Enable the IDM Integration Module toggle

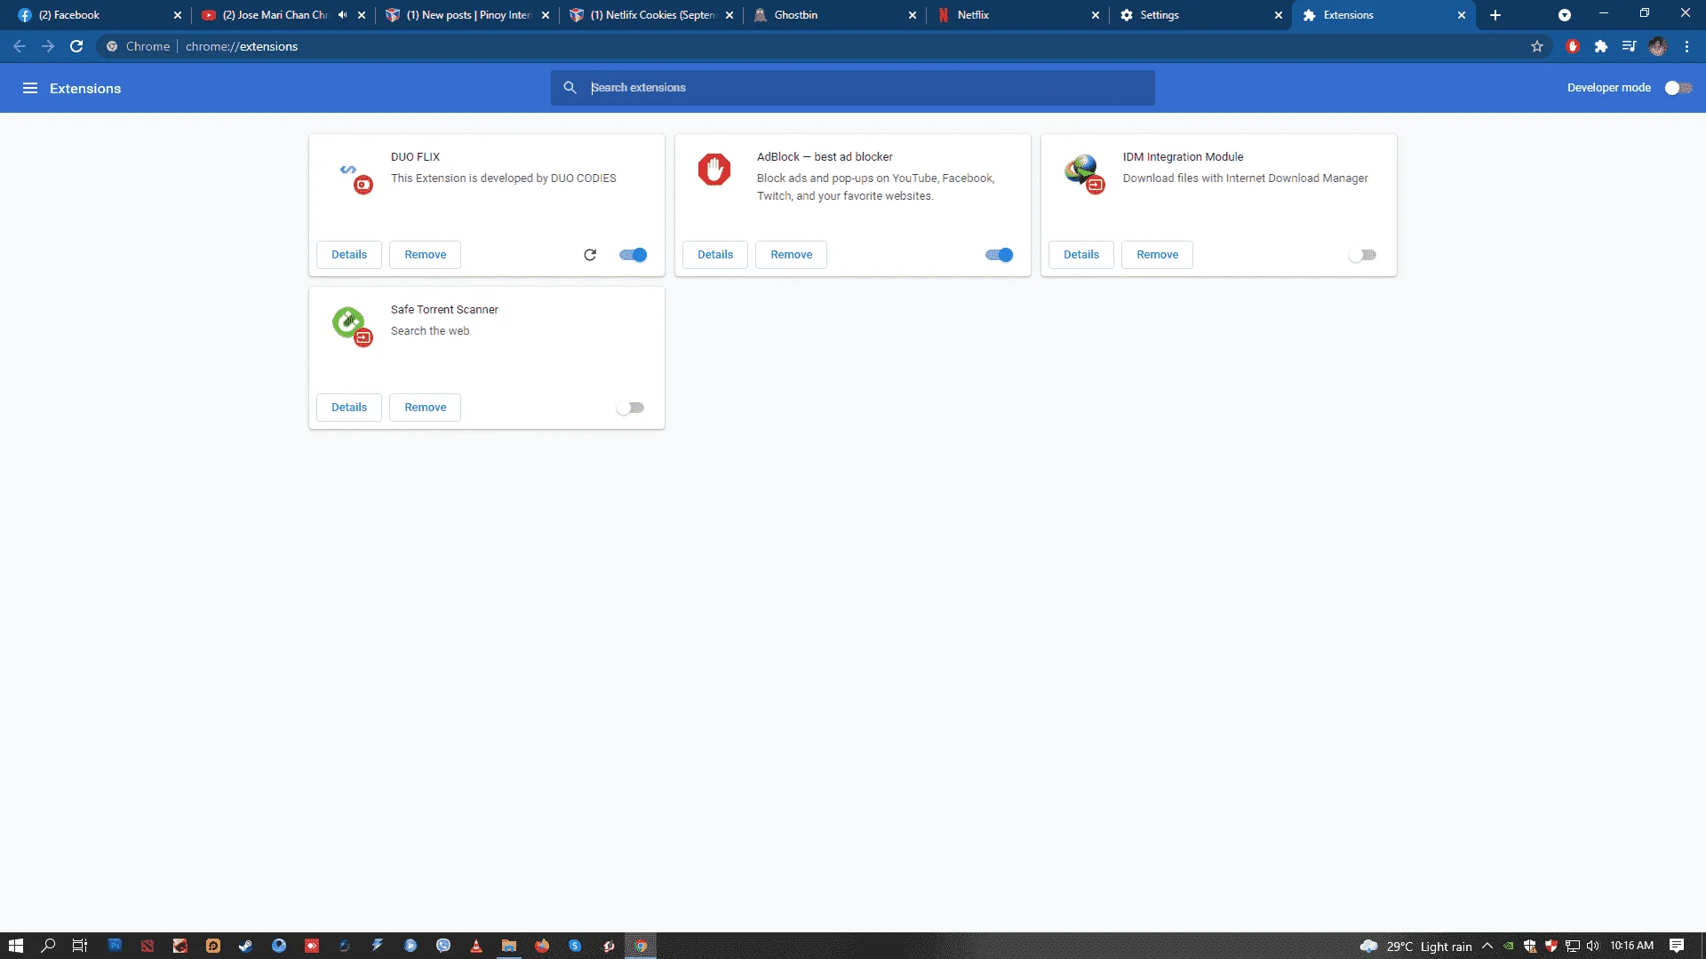coord(1362,255)
